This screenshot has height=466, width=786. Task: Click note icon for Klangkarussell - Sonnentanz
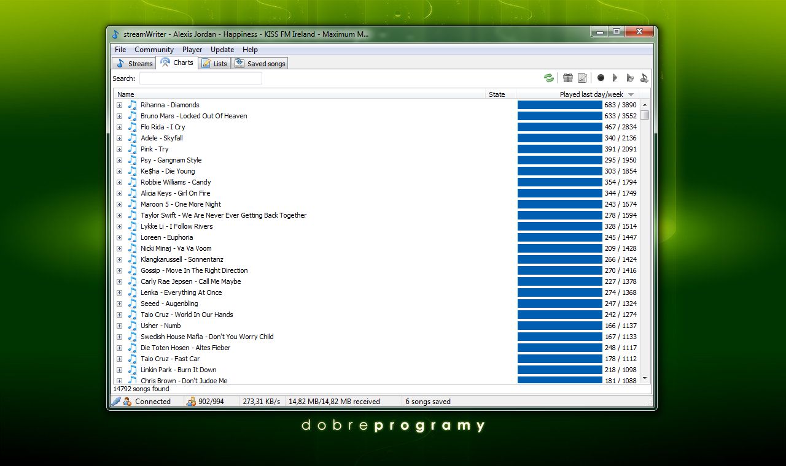[x=133, y=259]
